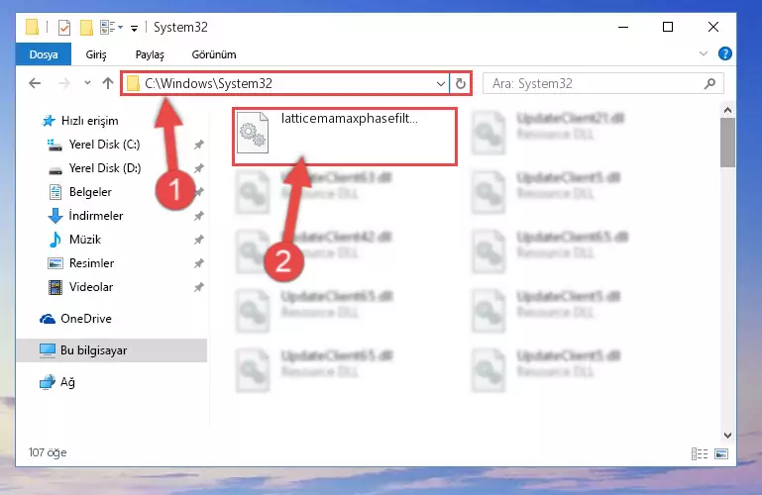Click the Hızlı erişim star icon
Image resolution: width=762 pixels, height=495 pixels.
click(49, 121)
